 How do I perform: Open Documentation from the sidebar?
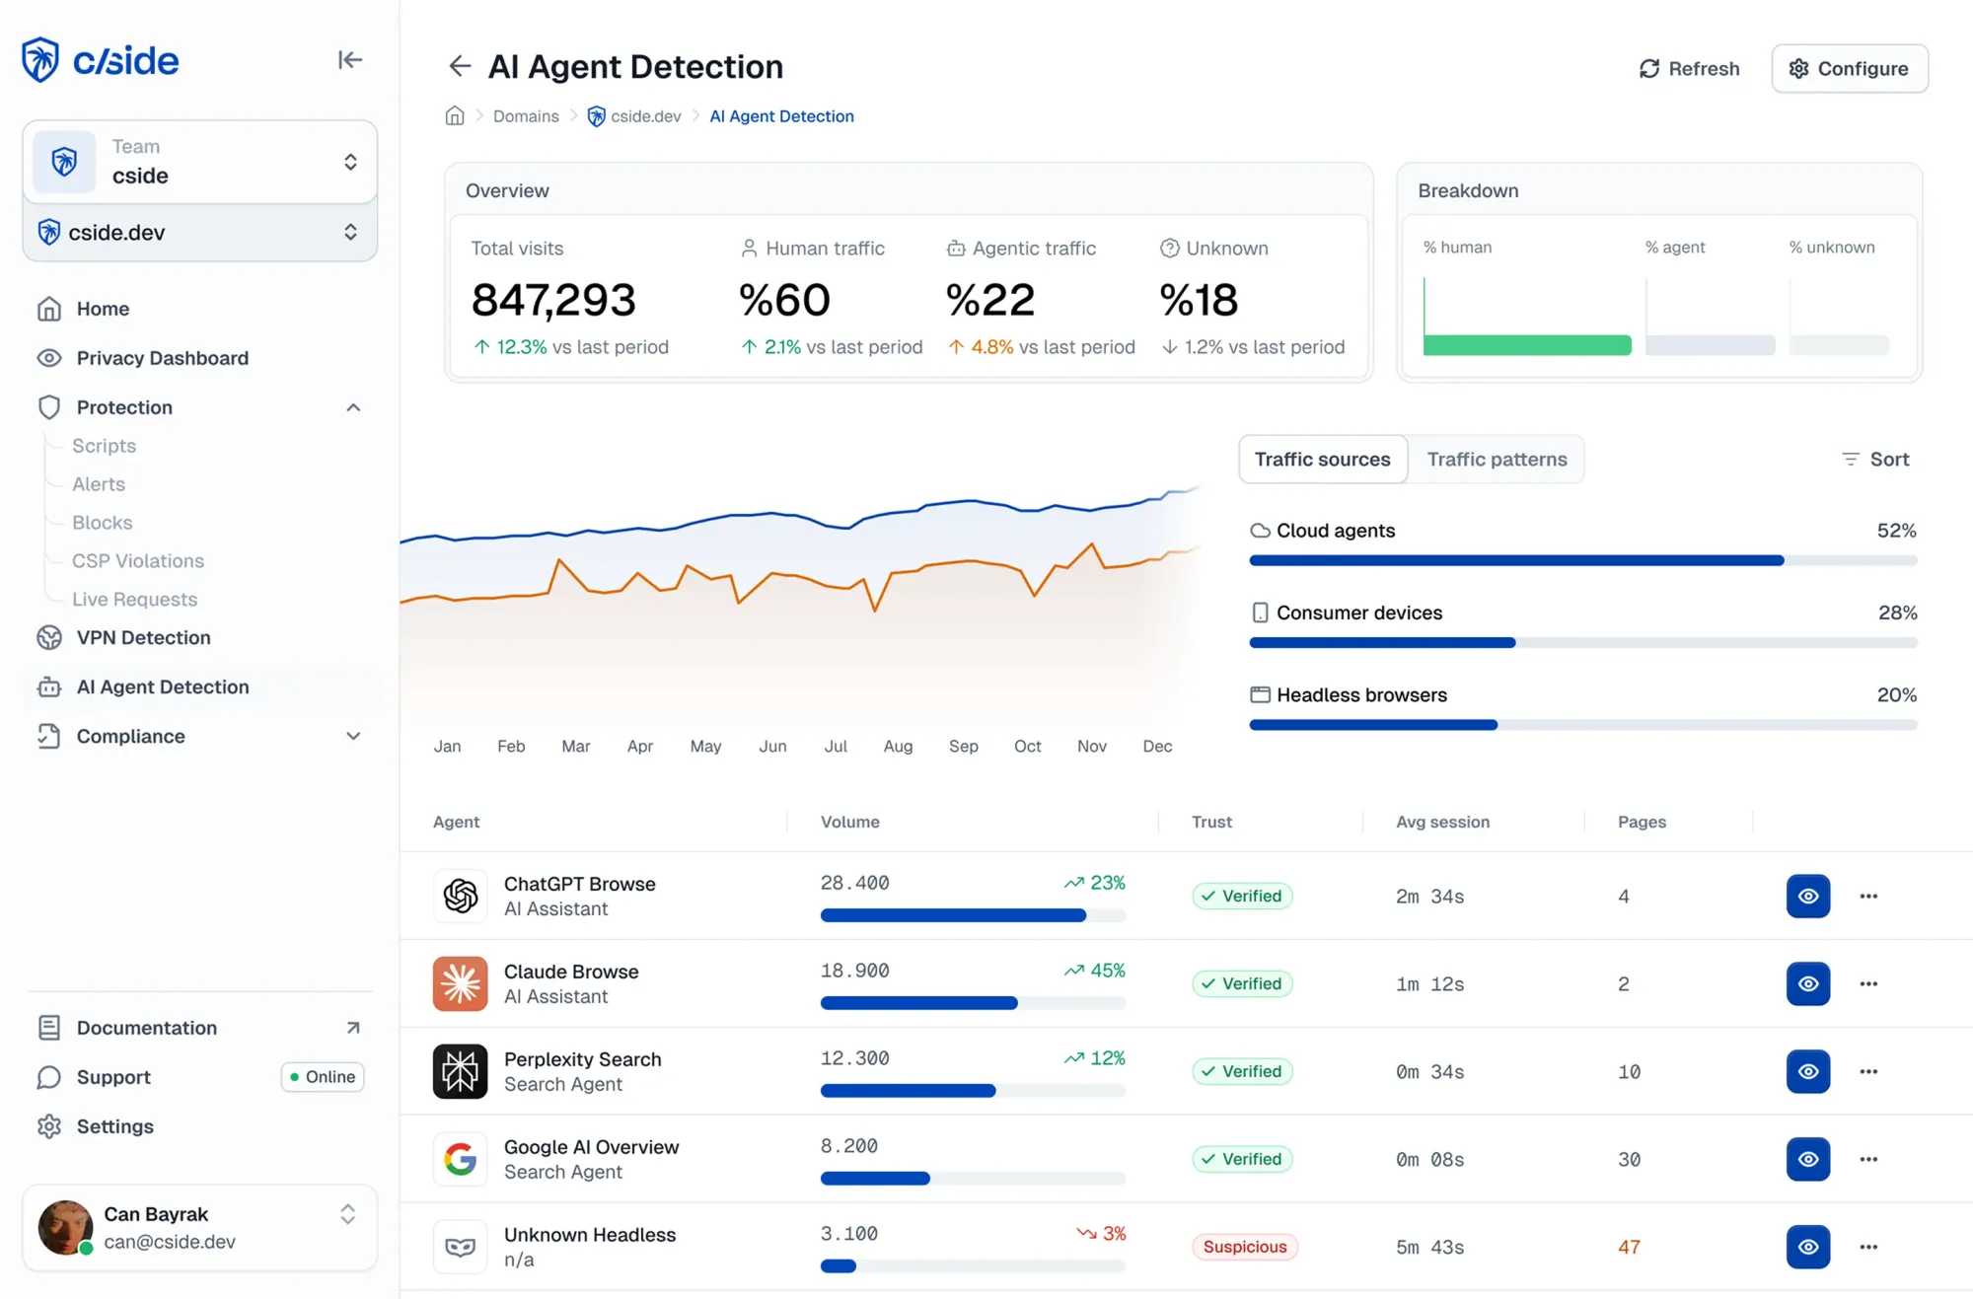click(146, 1028)
